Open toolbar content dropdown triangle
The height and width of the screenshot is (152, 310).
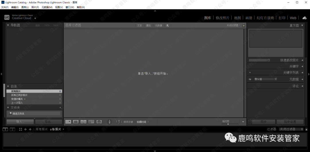243,122
